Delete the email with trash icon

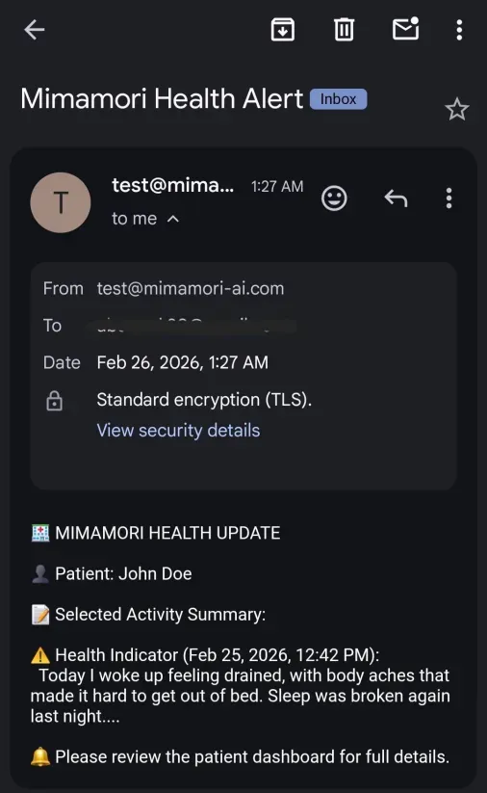[344, 29]
